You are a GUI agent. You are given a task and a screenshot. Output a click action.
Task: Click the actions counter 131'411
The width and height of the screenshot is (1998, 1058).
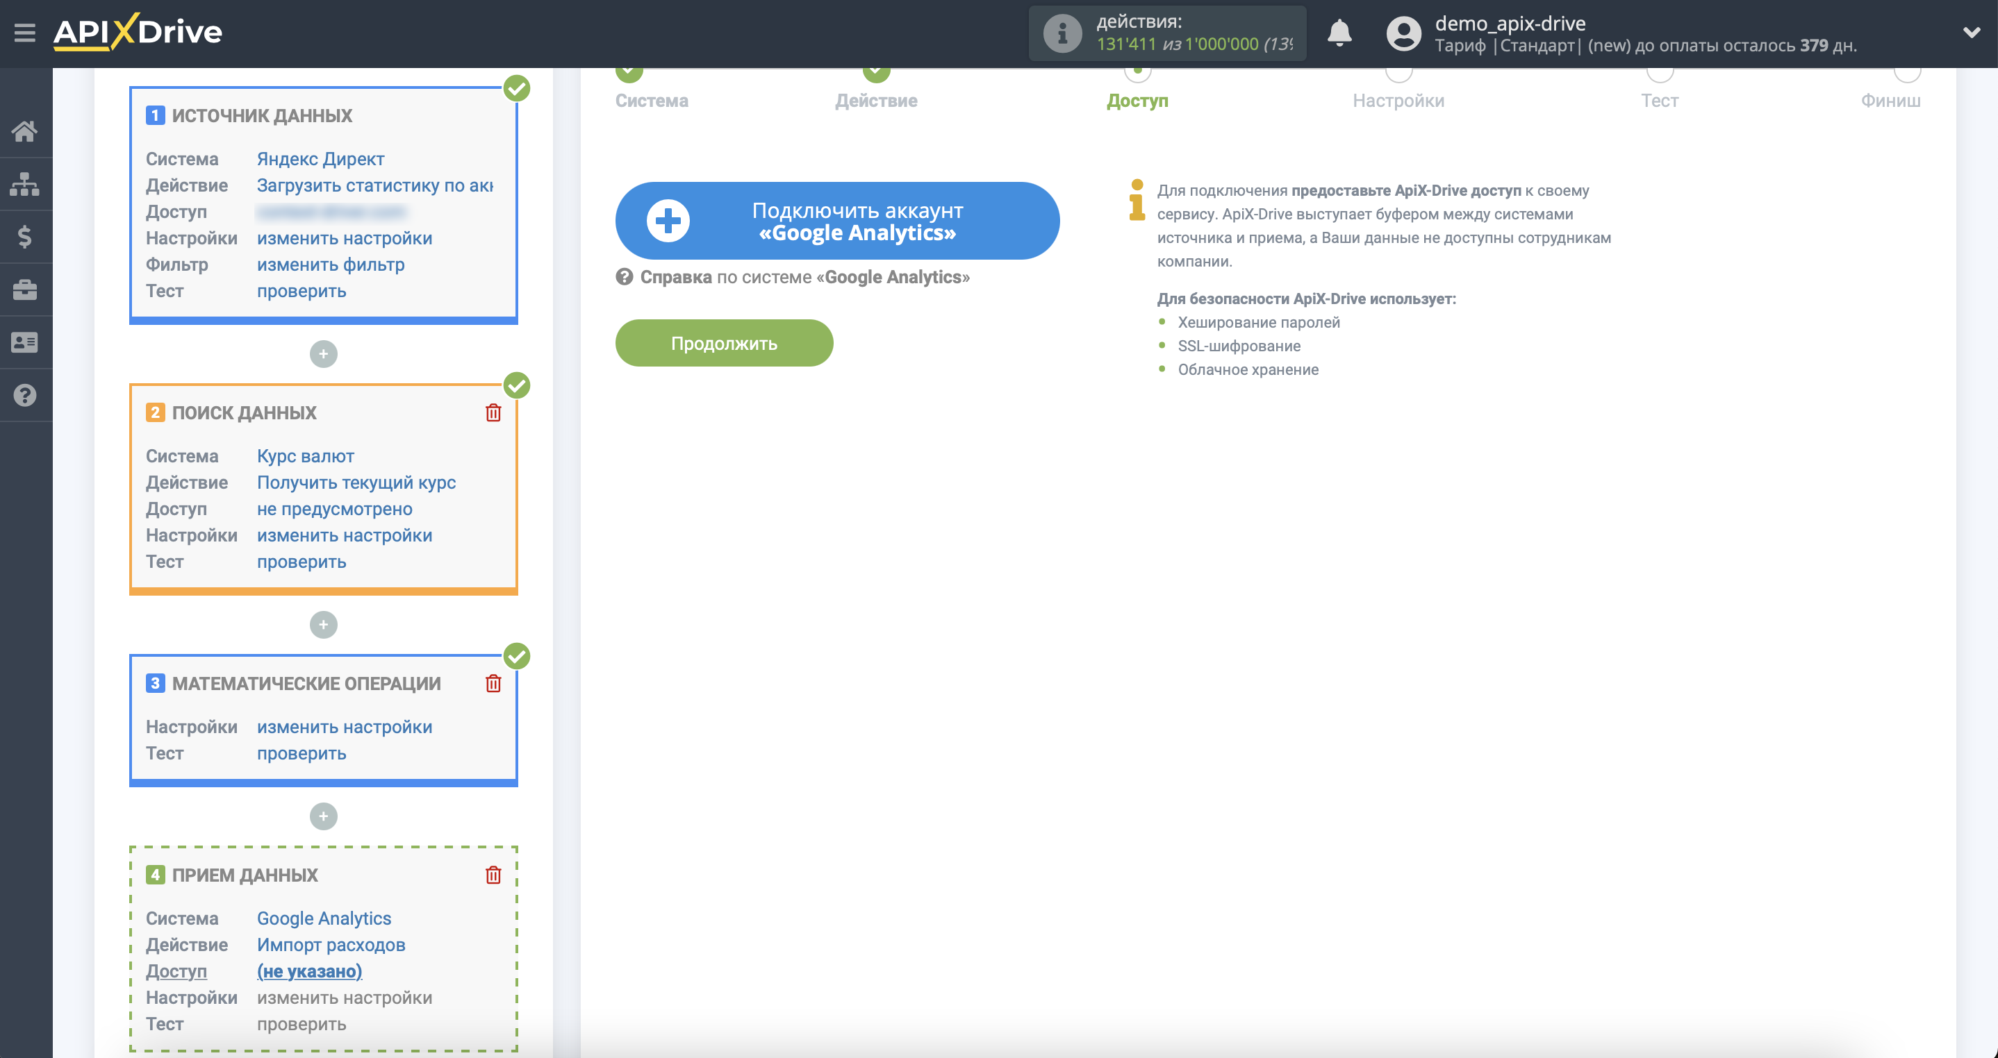(x=1126, y=44)
